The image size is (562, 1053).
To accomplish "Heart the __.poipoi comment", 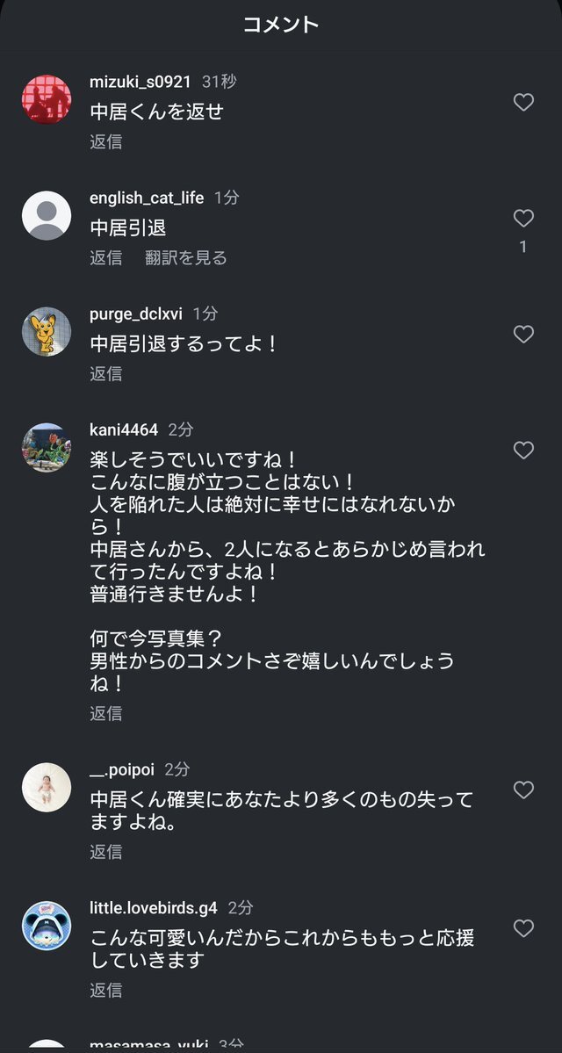I will pyautogui.click(x=523, y=790).
